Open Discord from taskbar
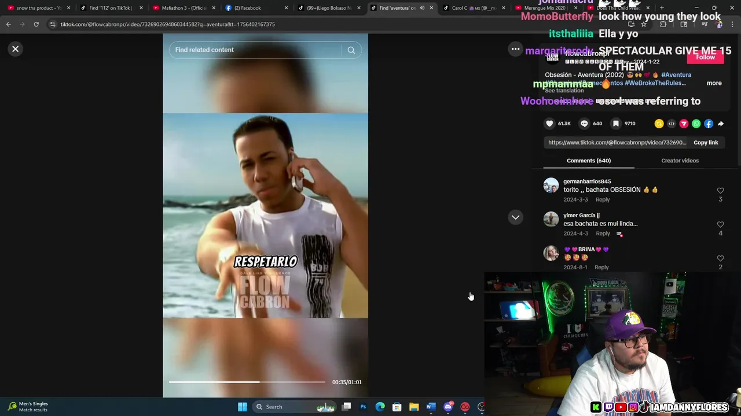Screen dimensions: 741x416 point(448,407)
